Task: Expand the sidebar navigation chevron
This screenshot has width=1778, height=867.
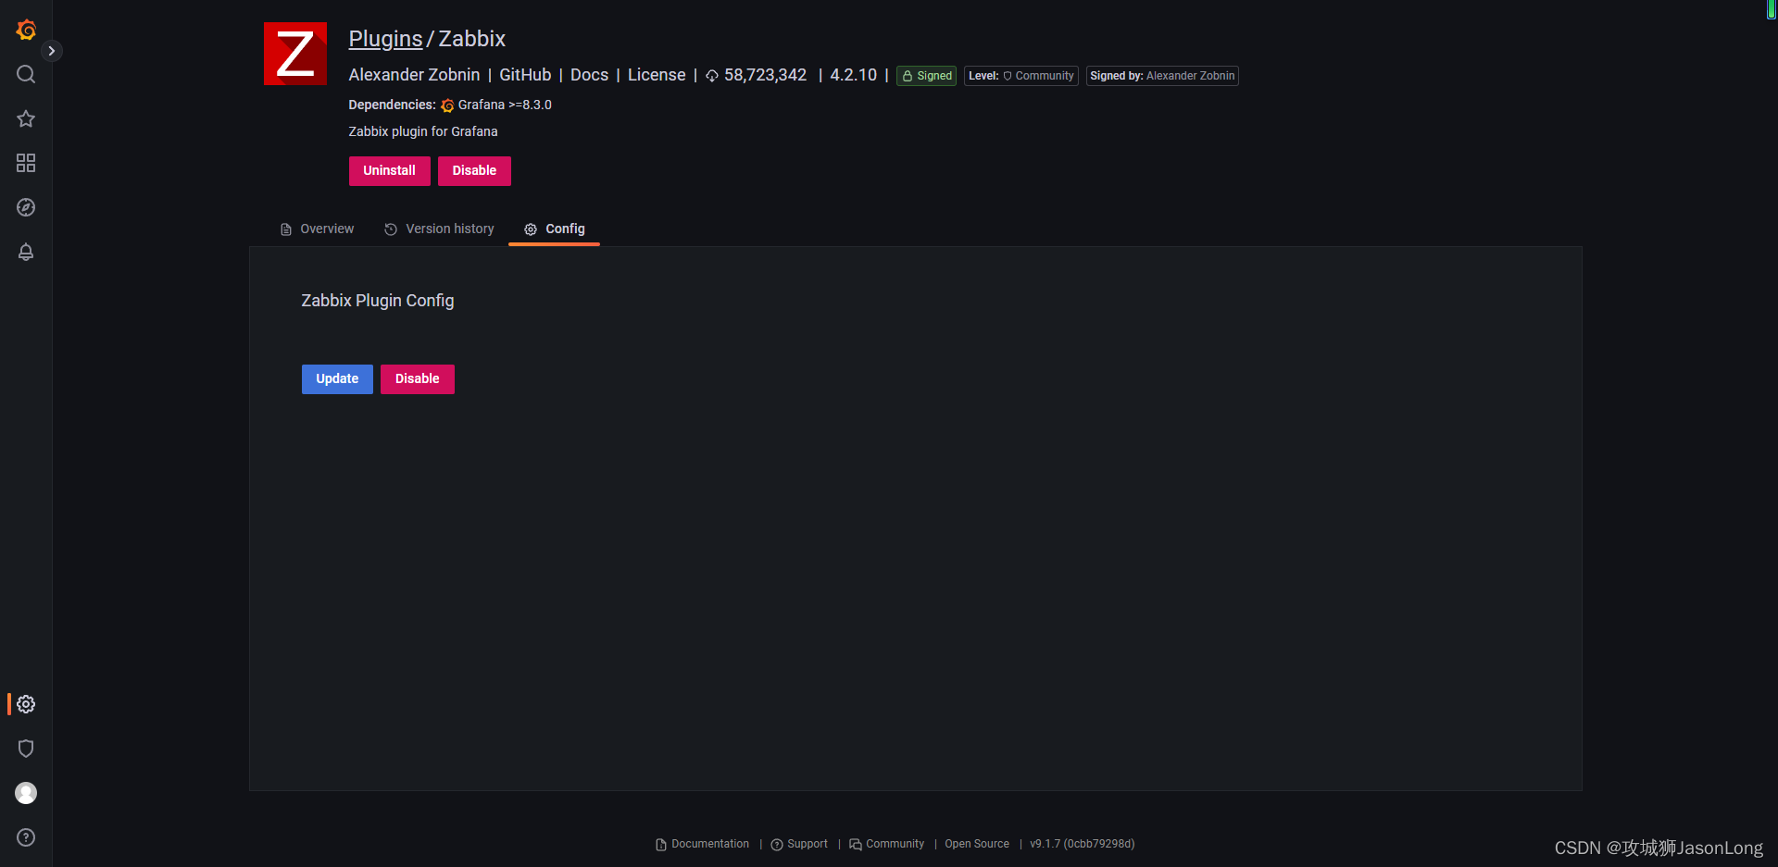Action: (52, 51)
